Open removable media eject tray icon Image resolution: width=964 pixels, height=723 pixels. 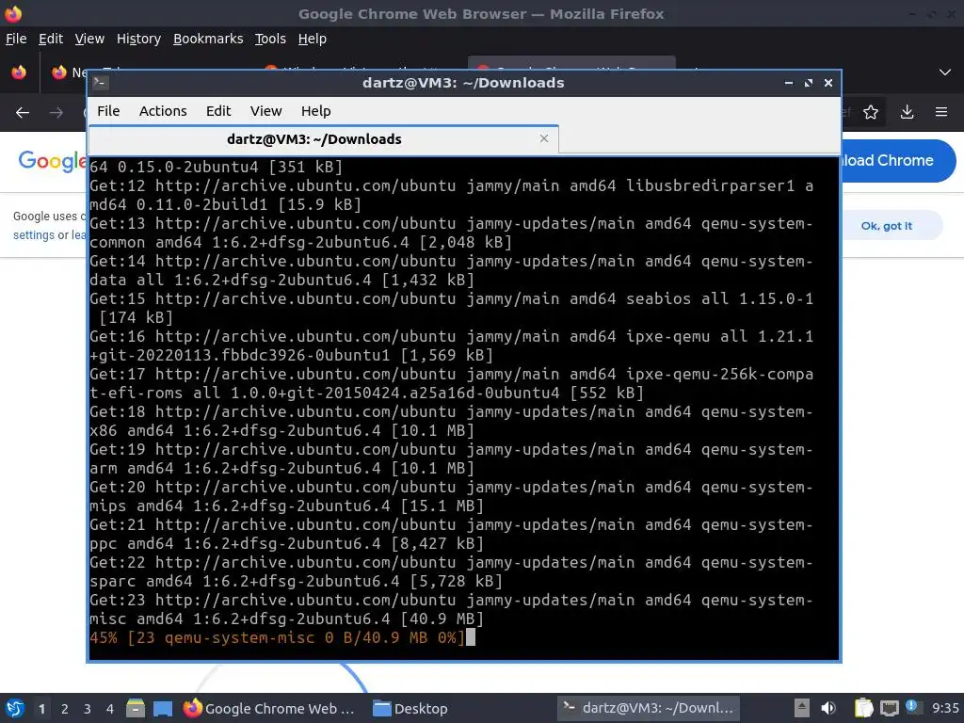pos(801,708)
